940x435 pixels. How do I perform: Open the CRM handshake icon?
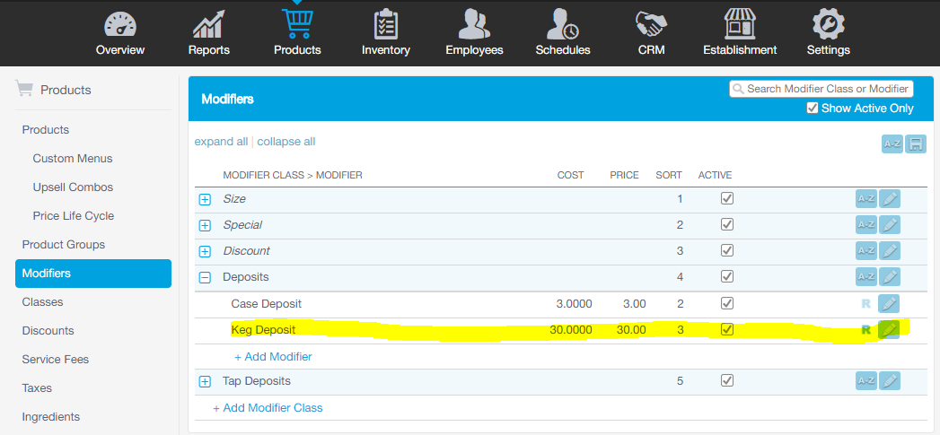coord(651,25)
